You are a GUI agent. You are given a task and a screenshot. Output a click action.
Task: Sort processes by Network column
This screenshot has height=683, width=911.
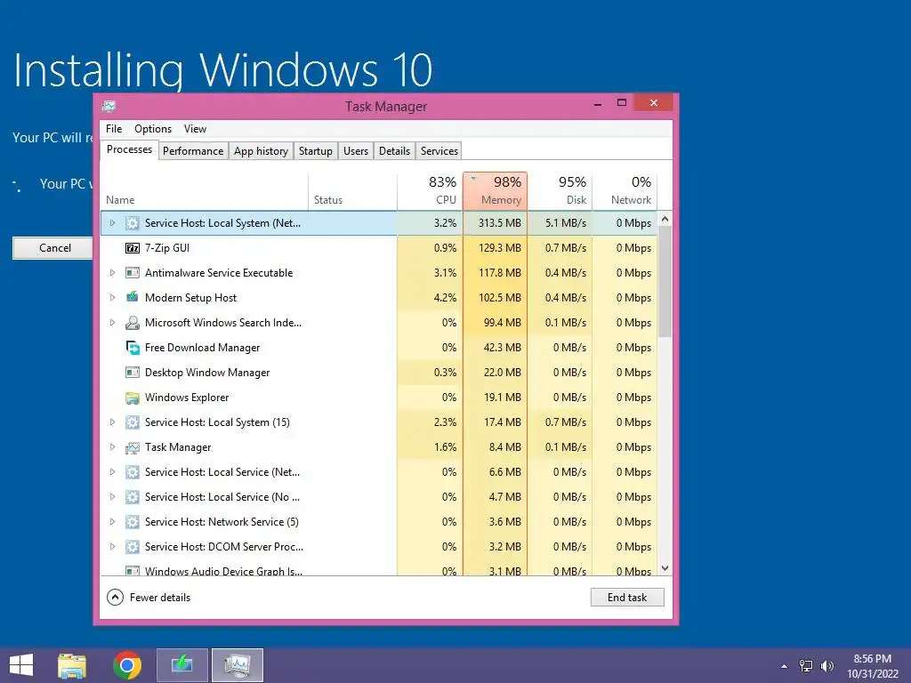(x=625, y=190)
